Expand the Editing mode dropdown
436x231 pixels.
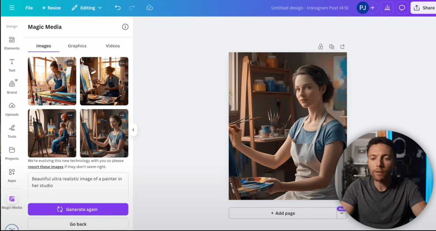click(x=87, y=8)
